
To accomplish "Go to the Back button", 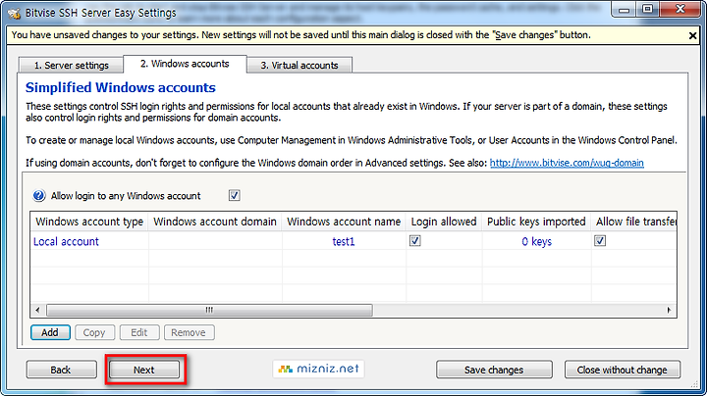I will tap(61, 370).
